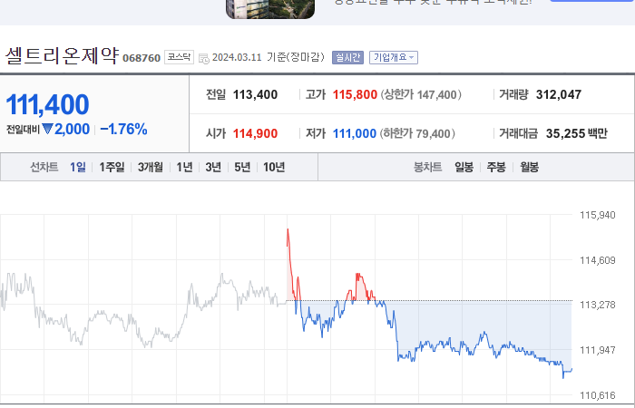635x408 pixels.
Task: Click the stock name 셀트리온제약
Action: pyautogui.click(x=62, y=55)
